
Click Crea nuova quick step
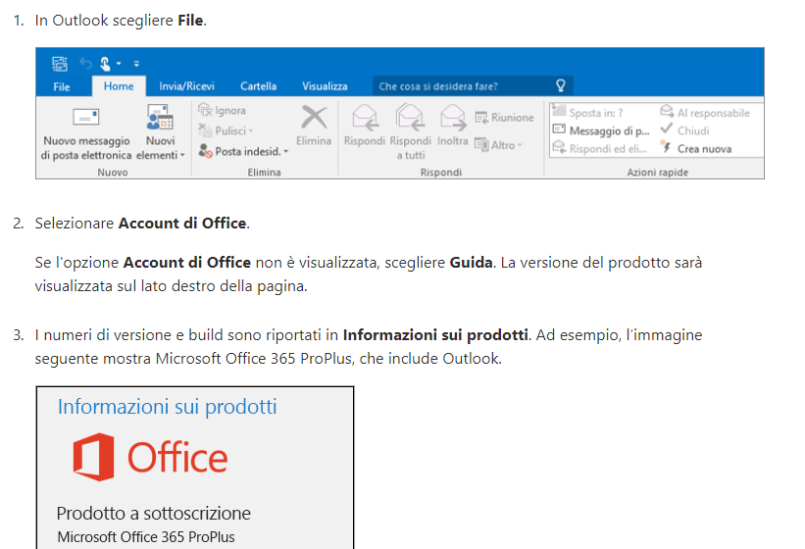pos(696,149)
